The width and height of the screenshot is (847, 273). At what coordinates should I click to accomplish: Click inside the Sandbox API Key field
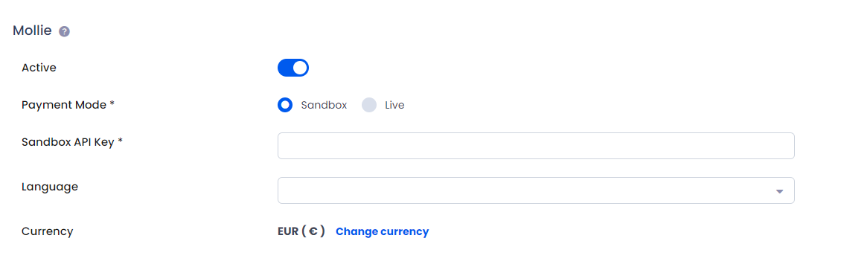pos(536,146)
